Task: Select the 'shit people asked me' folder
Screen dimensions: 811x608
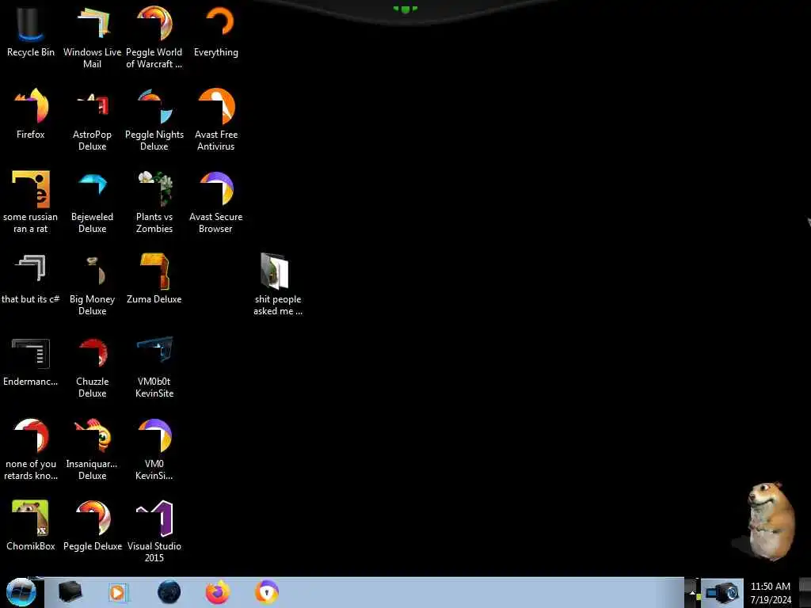Action: (278, 284)
